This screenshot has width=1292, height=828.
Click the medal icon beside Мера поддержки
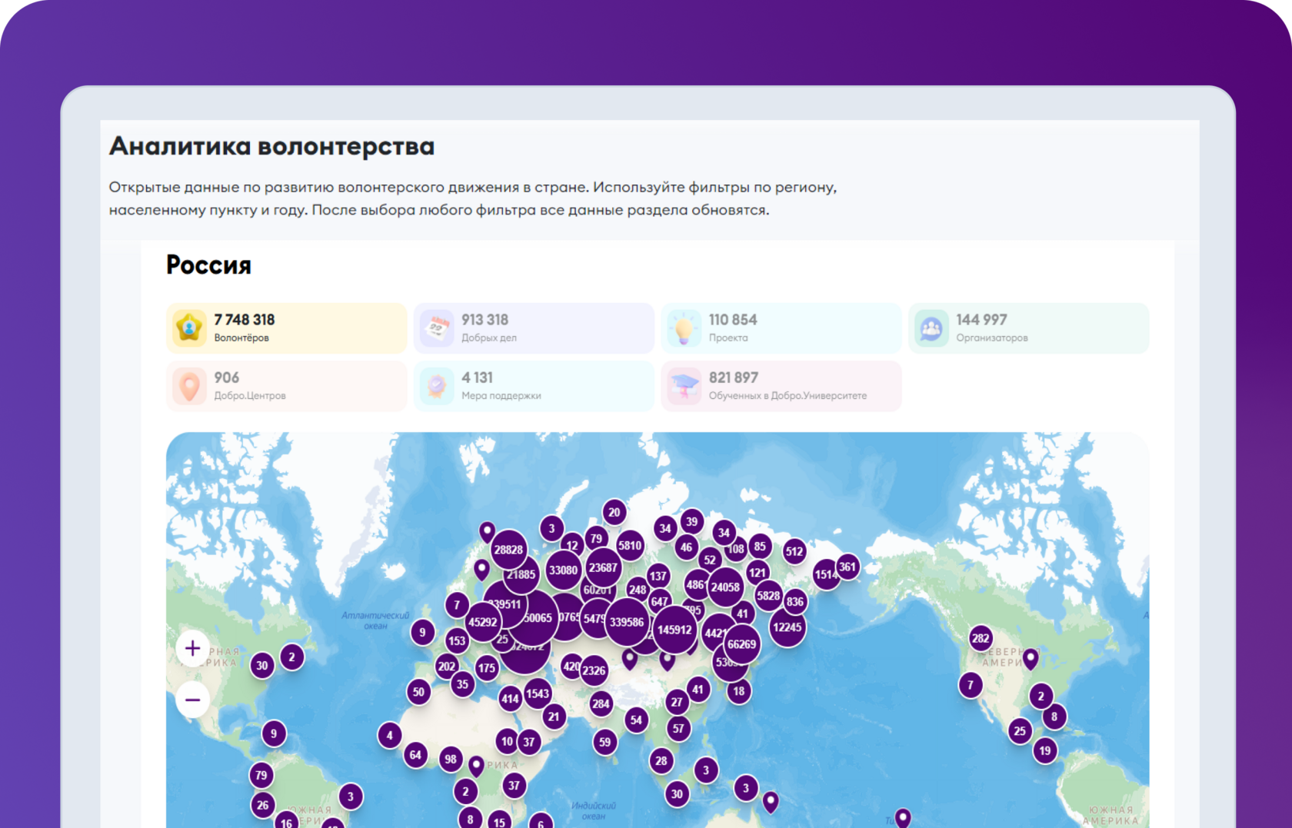coord(437,386)
